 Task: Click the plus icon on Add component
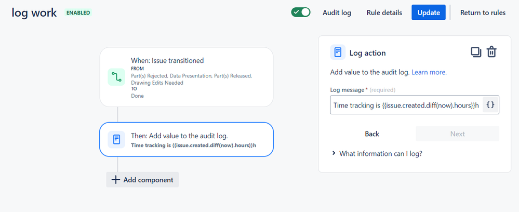click(x=115, y=180)
